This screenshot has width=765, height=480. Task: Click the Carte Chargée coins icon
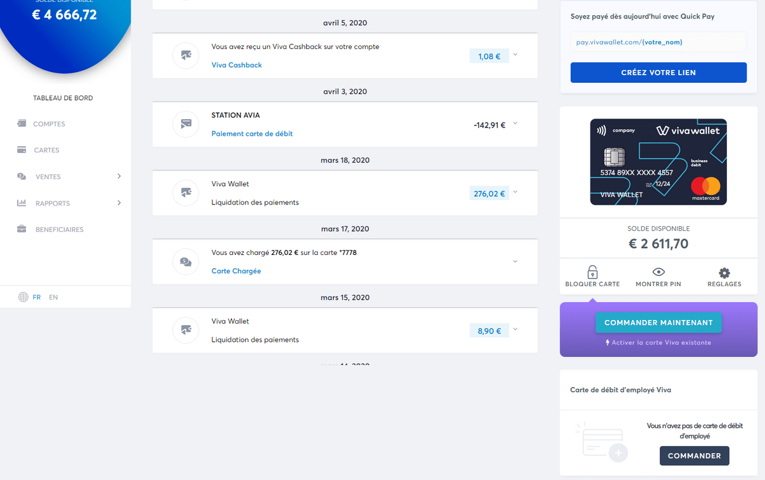click(186, 261)
